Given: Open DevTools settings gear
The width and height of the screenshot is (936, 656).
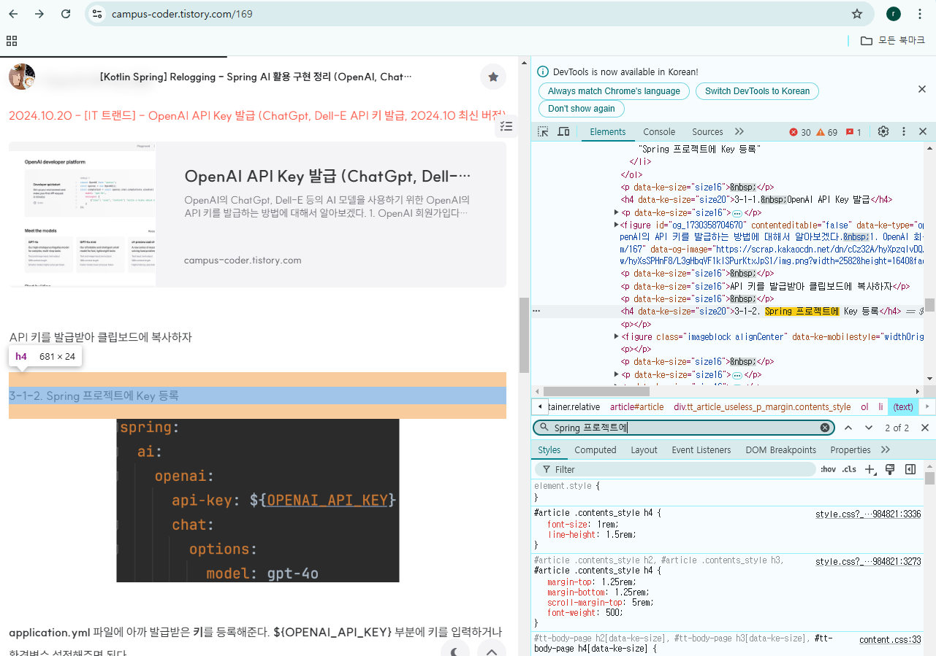Looking at the screenshot, I should [x=883, y=132].
